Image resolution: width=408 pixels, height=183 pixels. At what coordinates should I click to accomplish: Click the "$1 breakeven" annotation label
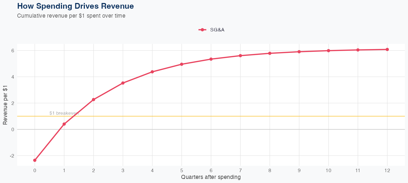64,113
